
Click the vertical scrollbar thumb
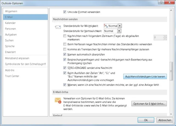(171, 71)
